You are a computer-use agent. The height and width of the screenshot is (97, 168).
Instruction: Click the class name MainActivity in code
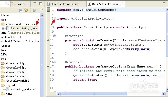point(96,27)
